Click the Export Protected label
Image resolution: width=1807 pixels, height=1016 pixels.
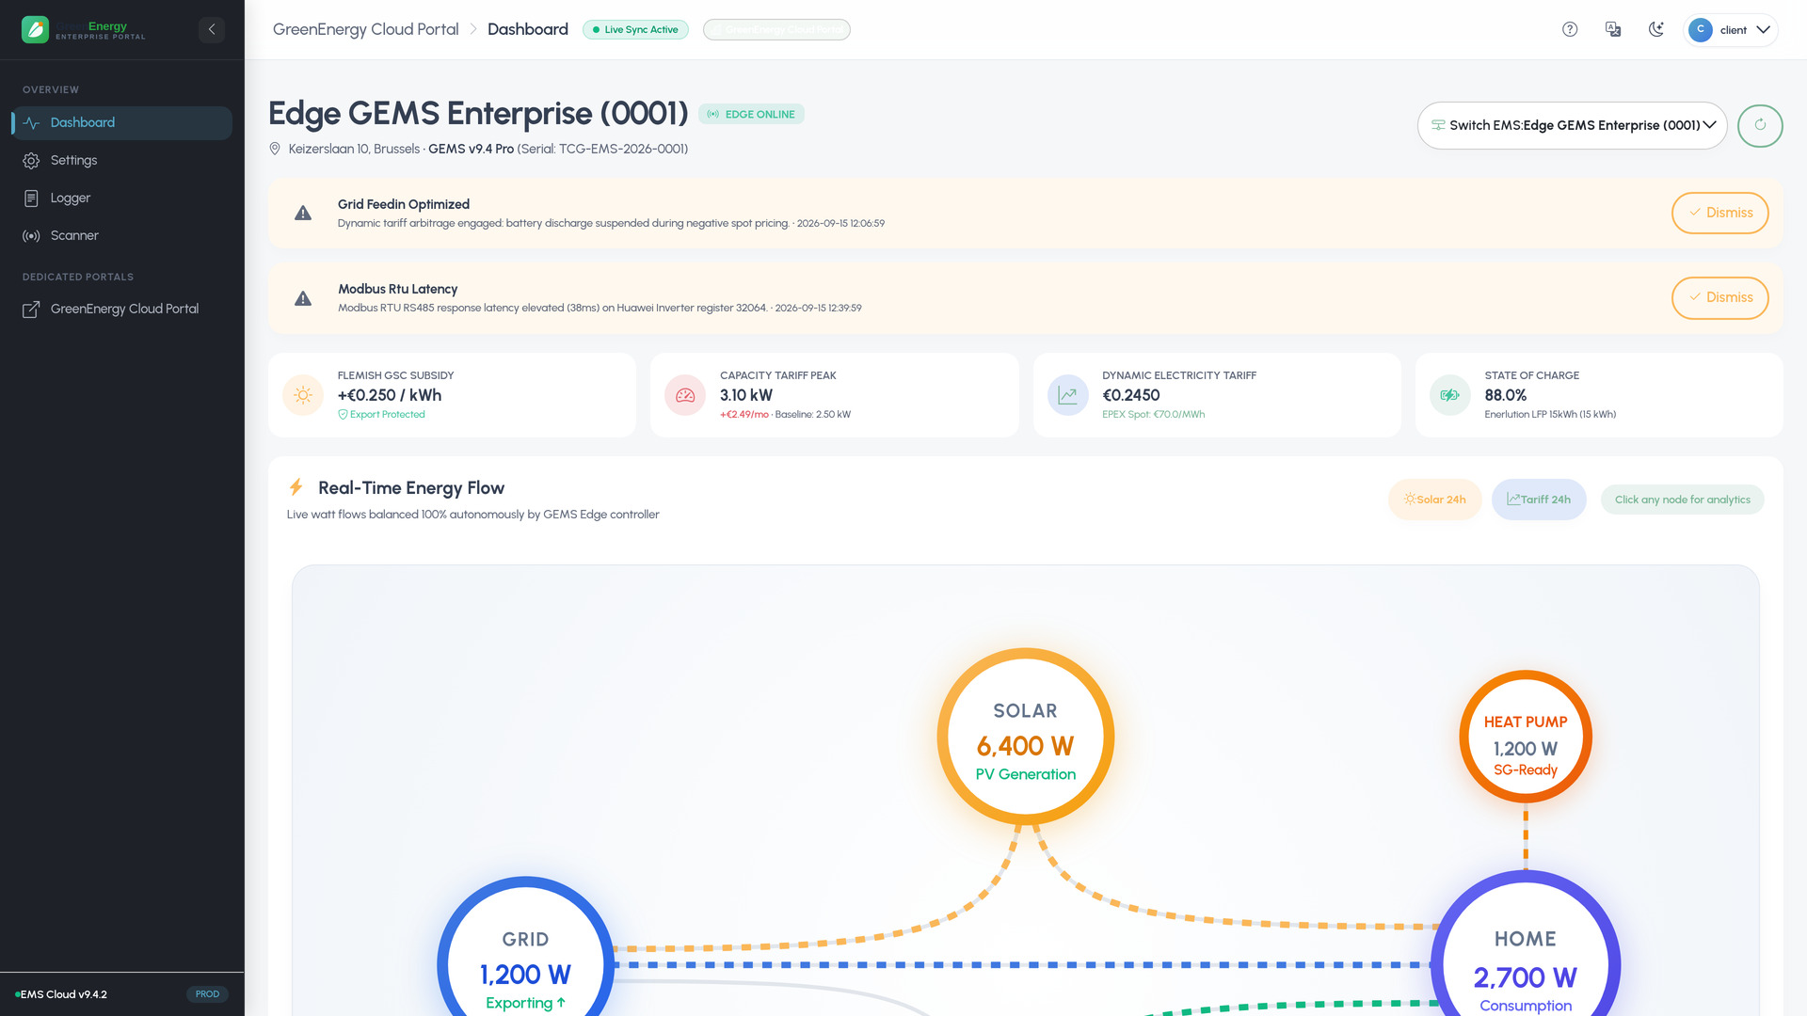pos(387,415)
